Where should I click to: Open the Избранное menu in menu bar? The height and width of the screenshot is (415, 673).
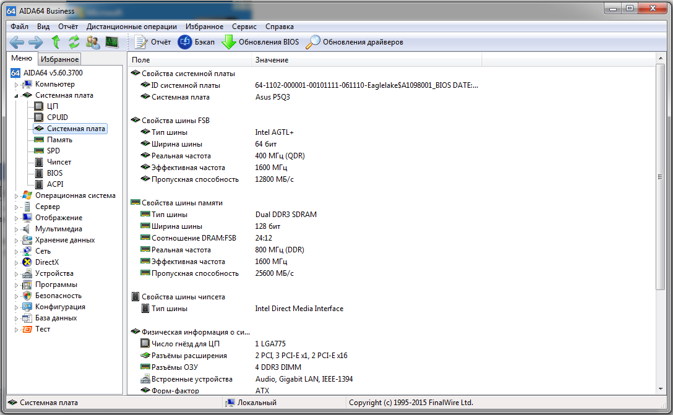pos(204,27)
